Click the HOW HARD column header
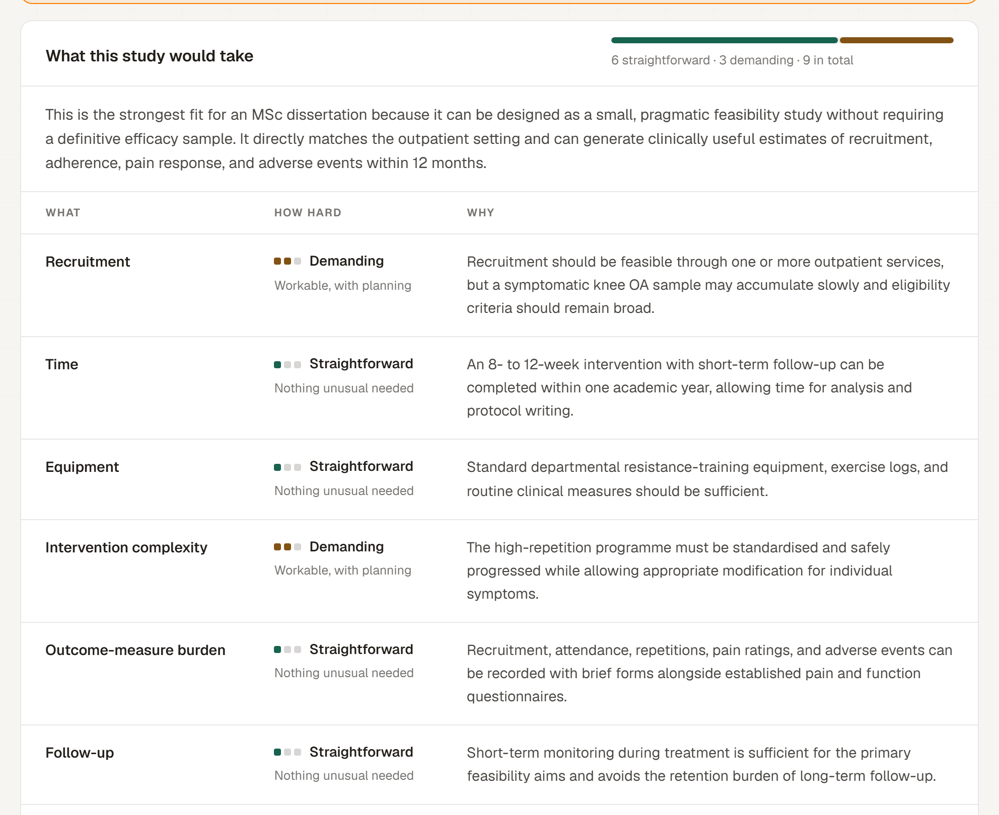The image size is (999, 815). (308, 212)
